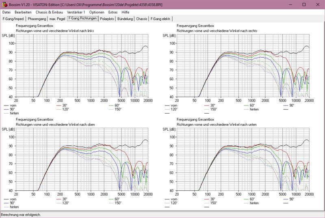Click '120°' legend entry in unten chart
This screenshot has height=218, width=325.
171,203
